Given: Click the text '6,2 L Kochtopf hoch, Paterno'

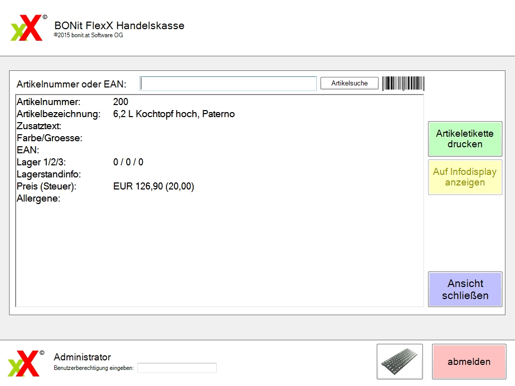Looking at the screenshot, I should (174, 114).
